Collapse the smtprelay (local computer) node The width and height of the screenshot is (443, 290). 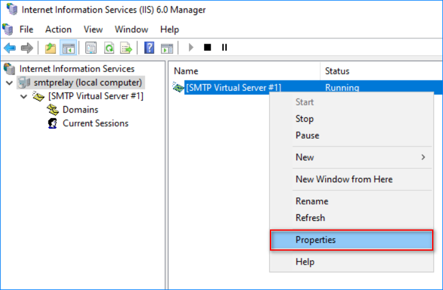pos(10,83)
